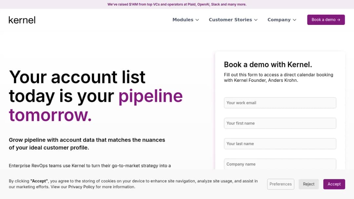The height and width of the screenshot is (199, 354).
Task: Click the kernel logo
Action: tap(22, 20)
